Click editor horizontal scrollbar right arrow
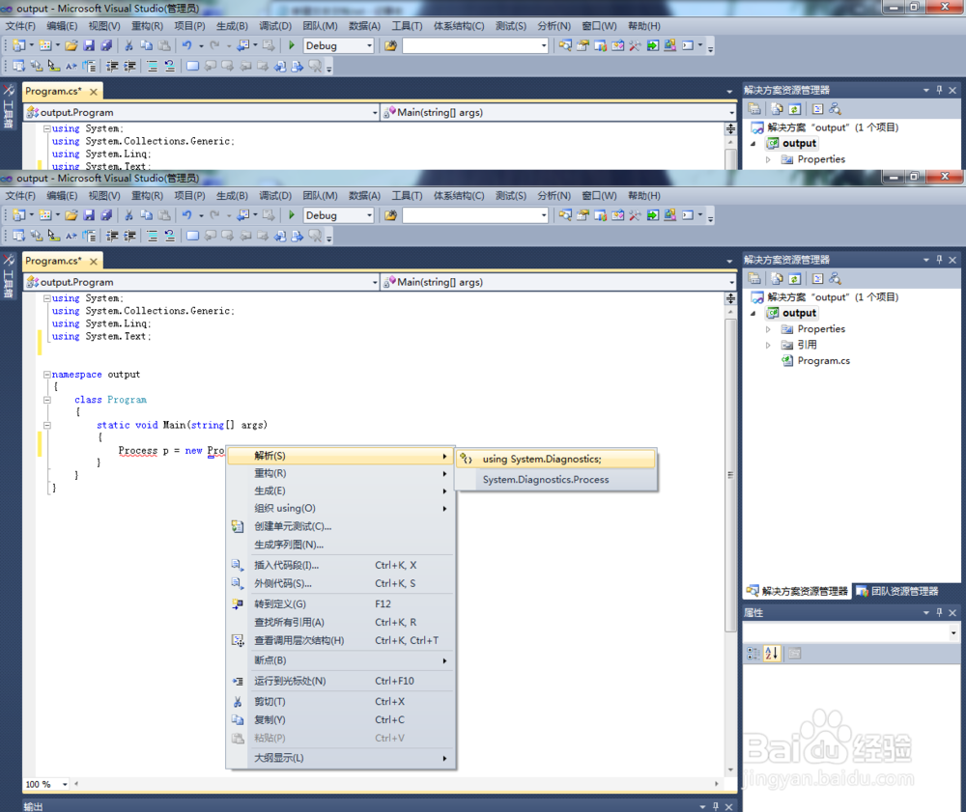 pos(717,784)
